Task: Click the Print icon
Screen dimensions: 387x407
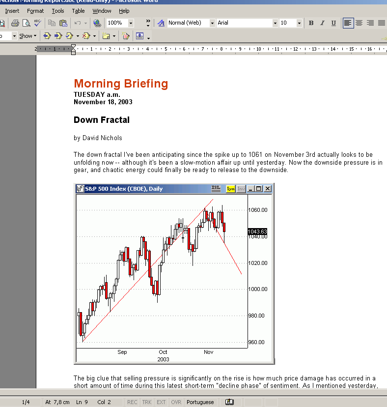Action: tap(15, 23)
